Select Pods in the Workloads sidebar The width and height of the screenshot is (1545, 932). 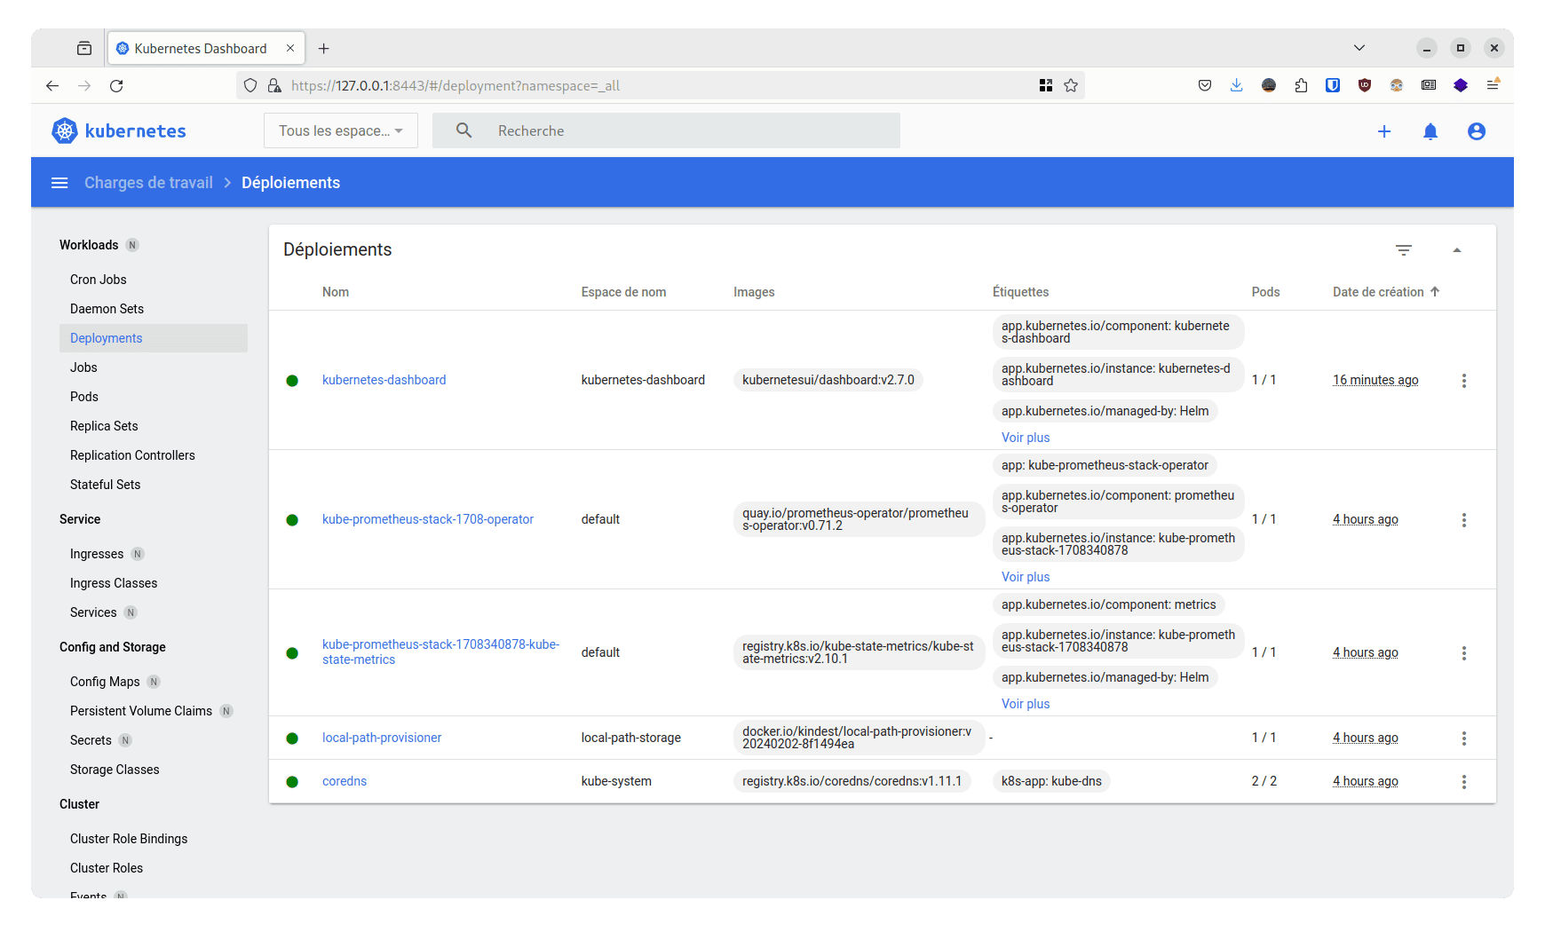coord(83,396)
